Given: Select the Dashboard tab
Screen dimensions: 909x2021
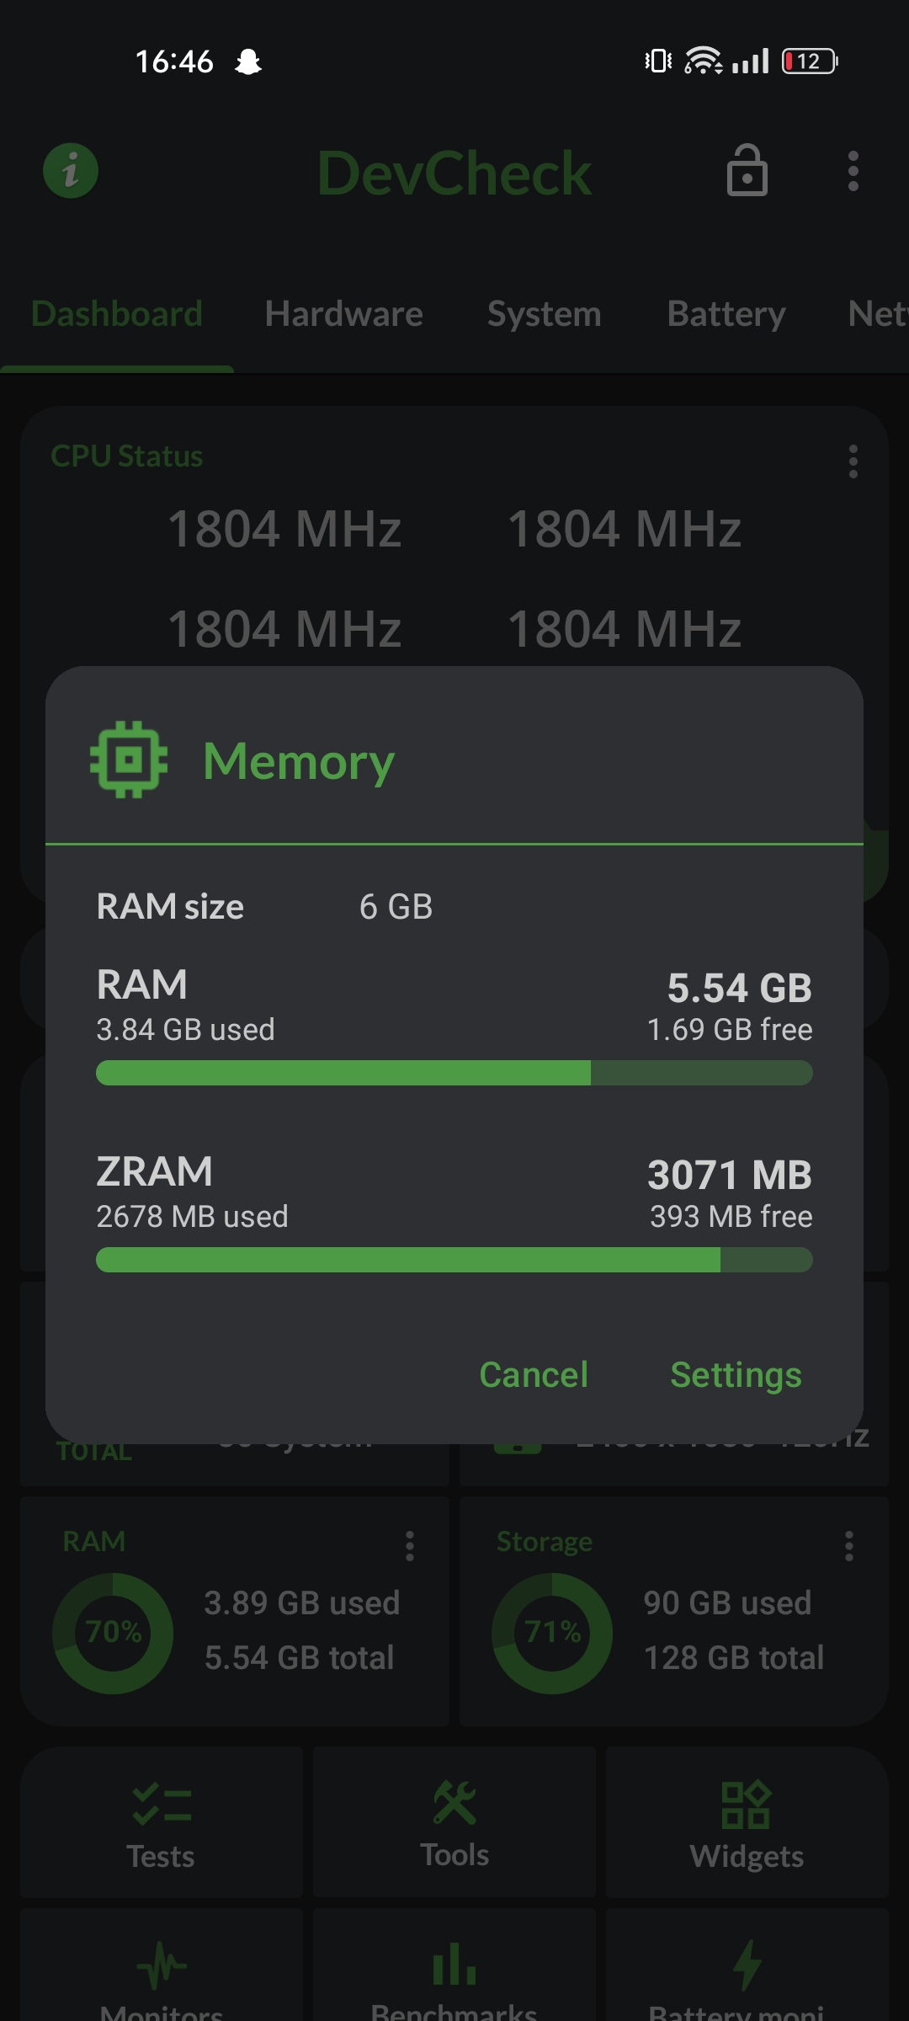Looking at the screenshot, I should click(x=117, y=314).
